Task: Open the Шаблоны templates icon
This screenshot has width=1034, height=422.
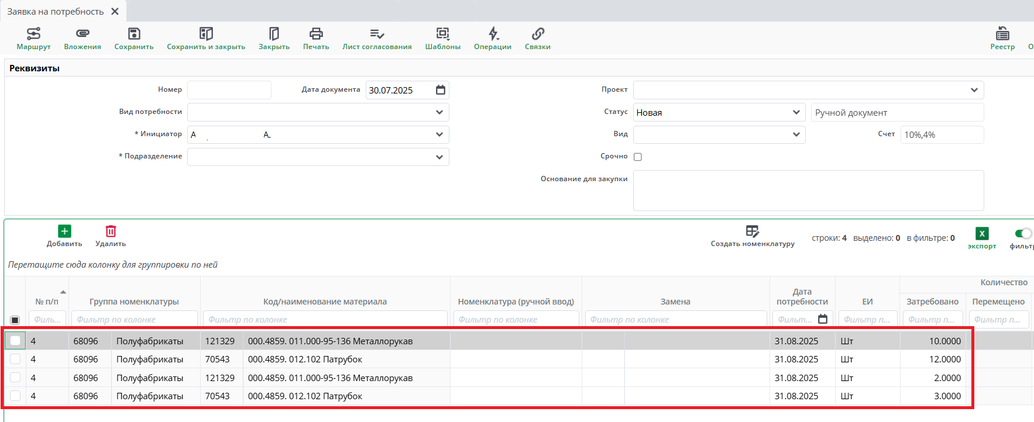Action: coord(442,34)
